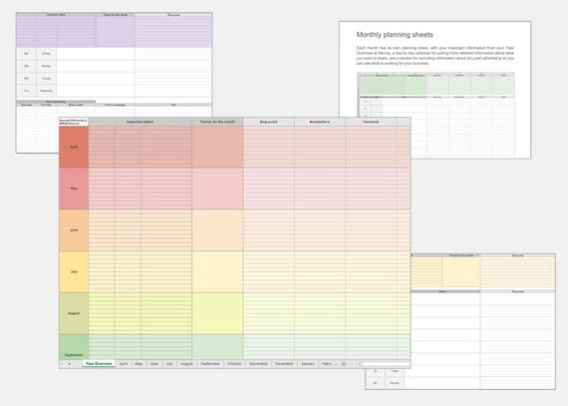
Task: Click the sheet tab navigation arrow
Action: (x=69, y=363)
